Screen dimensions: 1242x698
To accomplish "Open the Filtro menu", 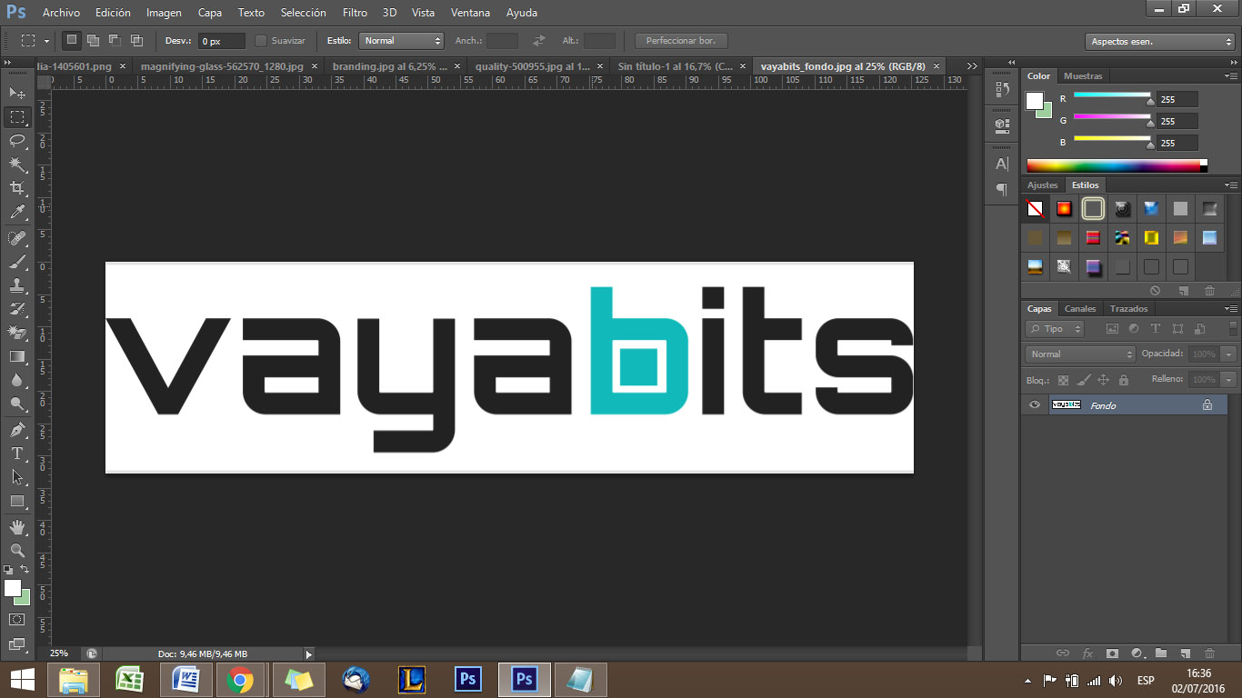I will (355, 13).
